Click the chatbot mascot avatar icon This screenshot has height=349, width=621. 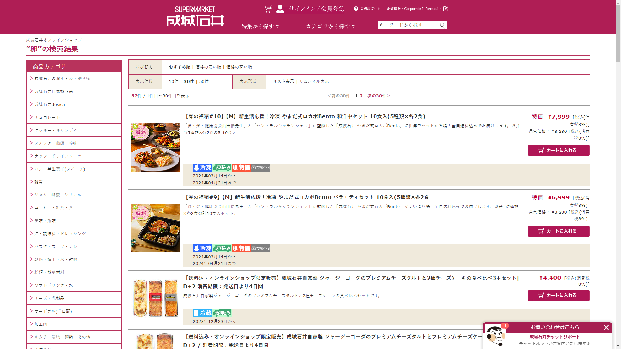495,336
